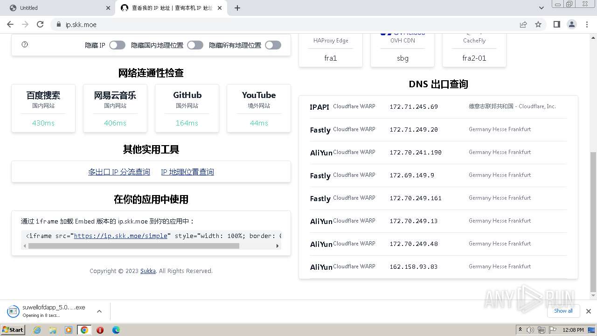Launch Microsoft Edge from taskbar
597x336 pixels.
pyautogui.click(x=116, y=330)
